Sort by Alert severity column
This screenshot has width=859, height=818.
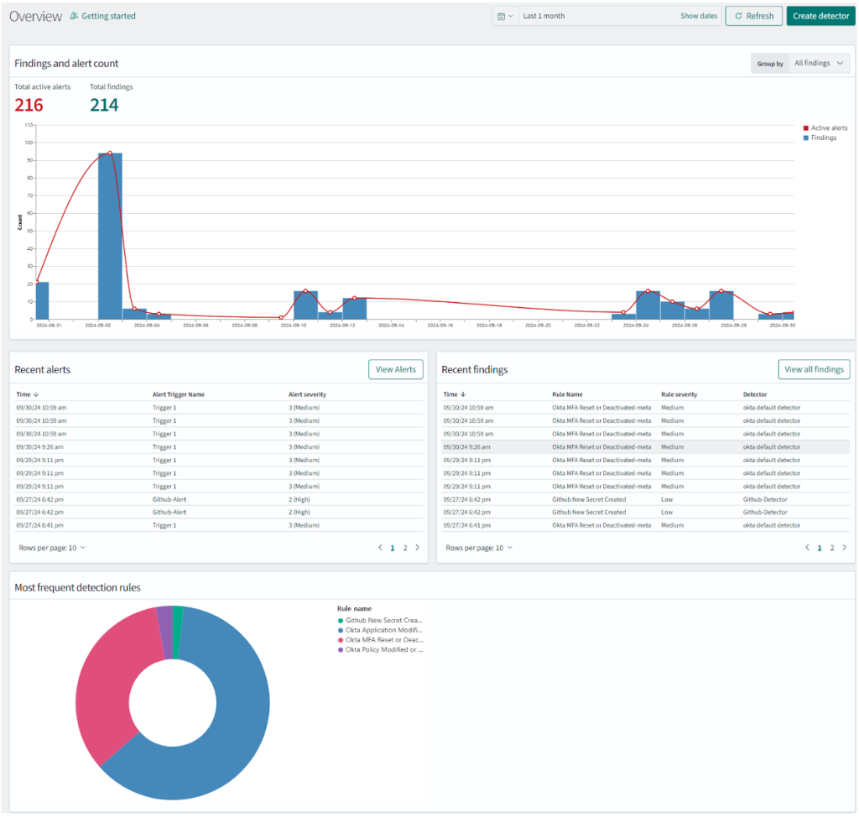coord(307,394)
